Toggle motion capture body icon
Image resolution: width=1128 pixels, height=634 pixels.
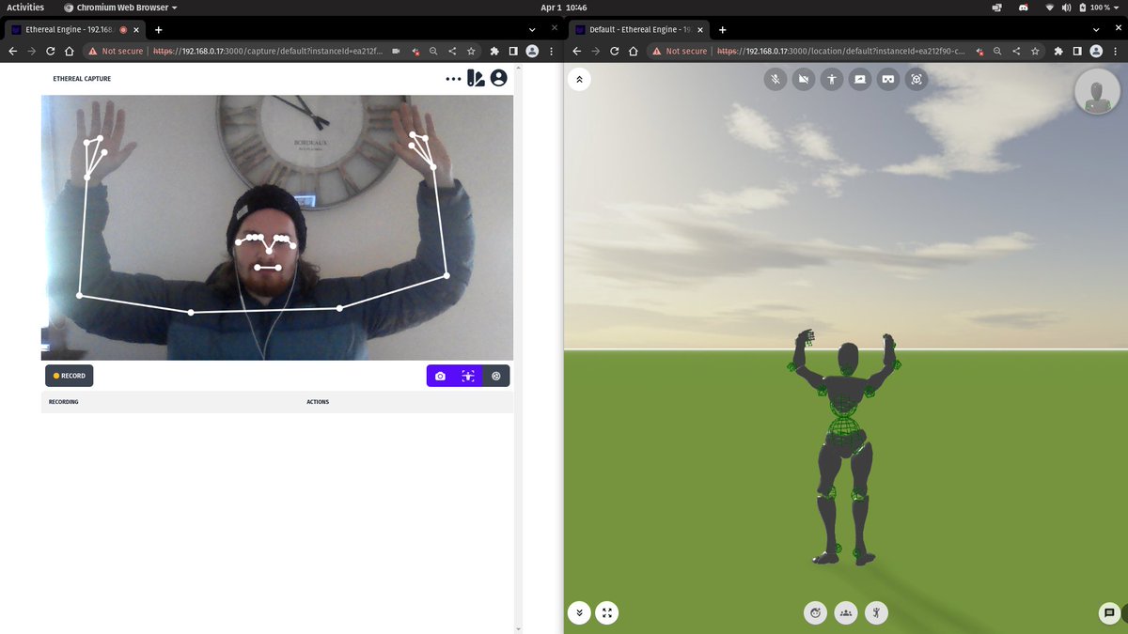pos(832,80)
